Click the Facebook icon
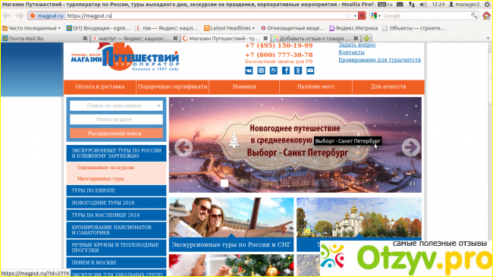 tap(286, 71)
